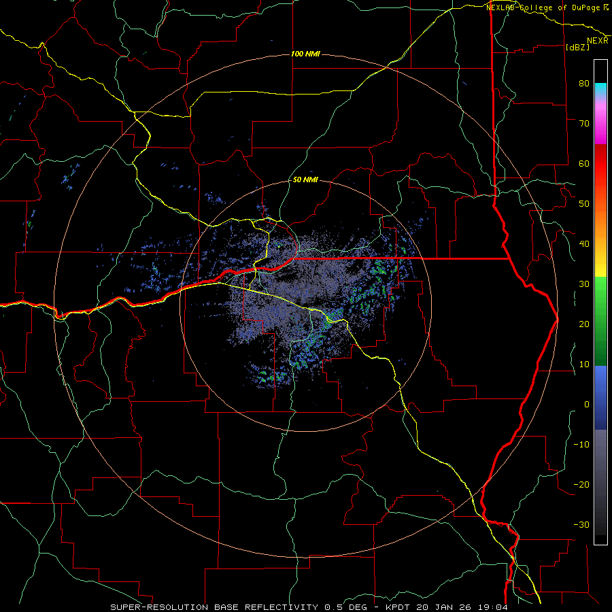Click the 'KPDT' radar site identifier

(399, 607)
